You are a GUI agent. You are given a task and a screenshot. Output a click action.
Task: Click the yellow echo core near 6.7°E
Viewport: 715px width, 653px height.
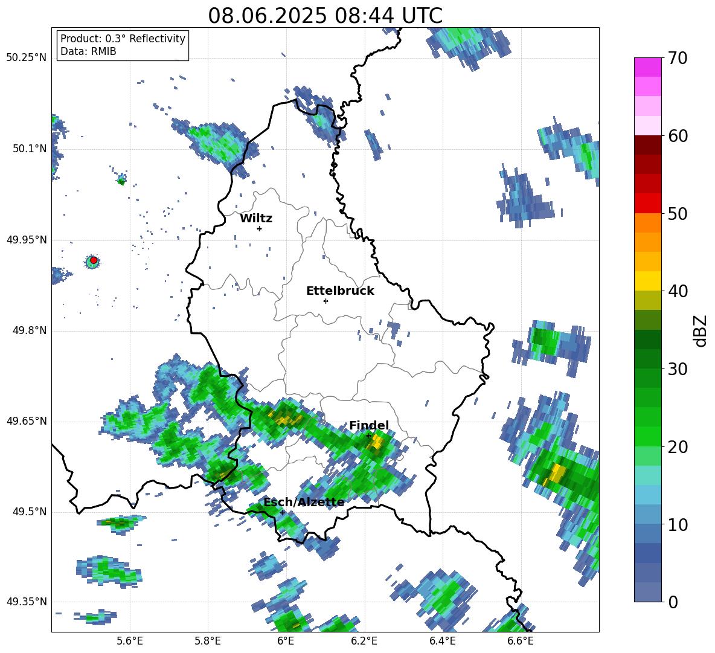pyautogui.click(x=556, y=473)
